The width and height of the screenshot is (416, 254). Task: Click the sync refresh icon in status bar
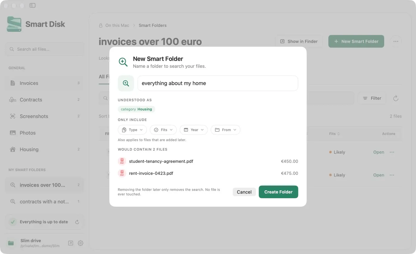77,222
